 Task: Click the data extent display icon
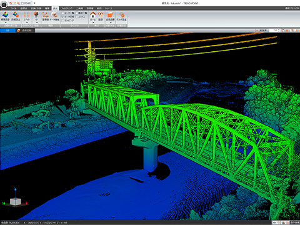[x=54, y=15]
